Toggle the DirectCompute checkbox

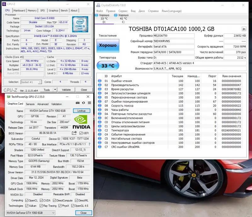pyautogui.click(x=54, y=200)
